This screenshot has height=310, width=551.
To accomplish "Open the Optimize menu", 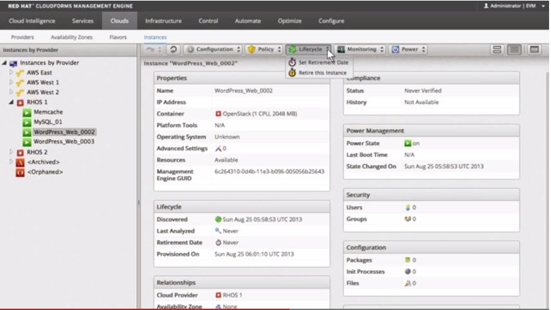I will coord(289,21).
